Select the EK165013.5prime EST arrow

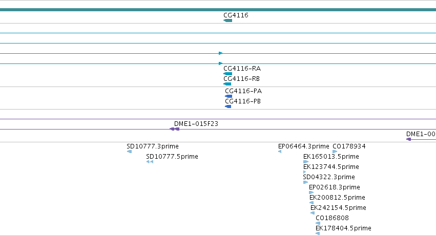click(x=306, y=162)
